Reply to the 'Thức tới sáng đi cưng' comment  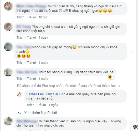(32, 78)
